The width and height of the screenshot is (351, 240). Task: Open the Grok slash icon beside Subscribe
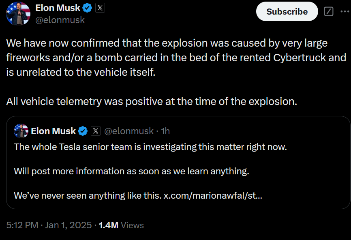coord(329,11)
